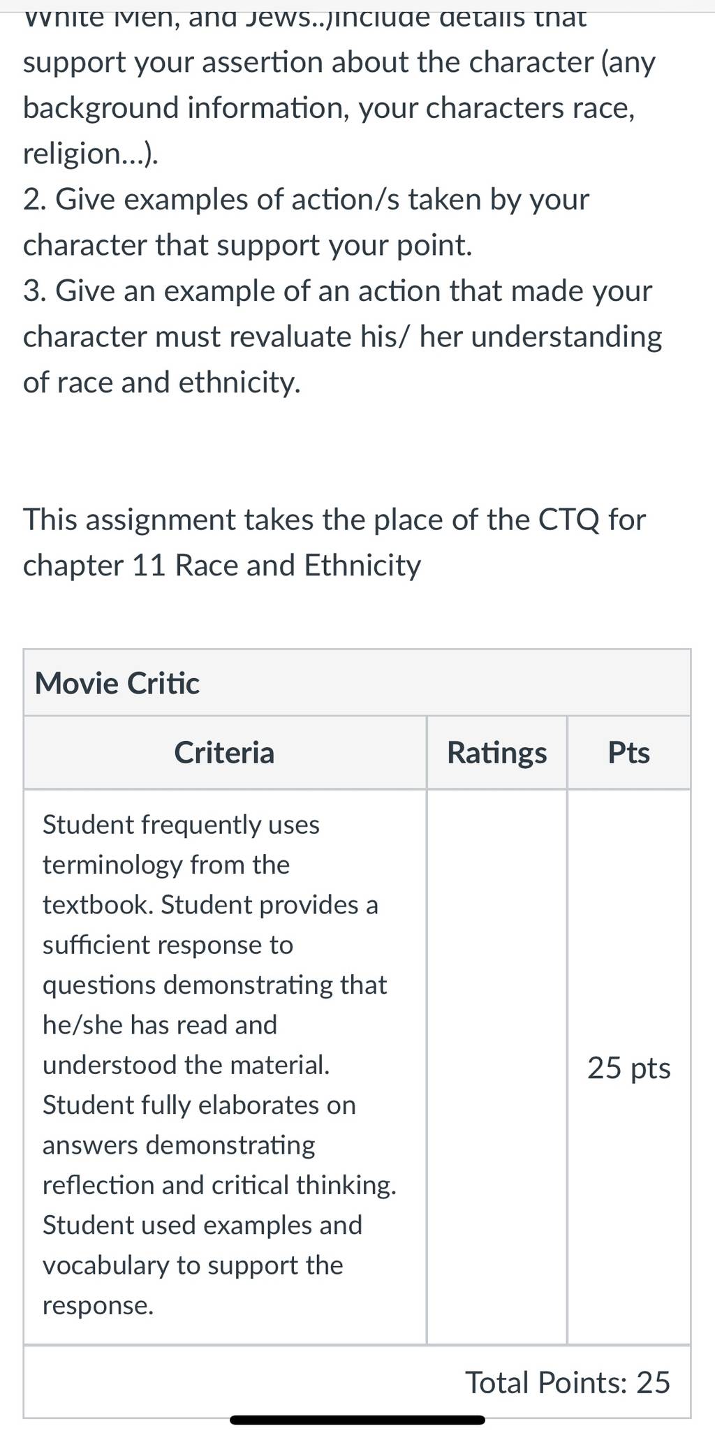Tap the 'religion...).' text line
Screen dimensions: 715x1440
pos(91,154)
